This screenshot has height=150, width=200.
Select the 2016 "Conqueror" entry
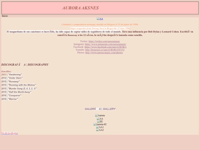pos(11,96)
